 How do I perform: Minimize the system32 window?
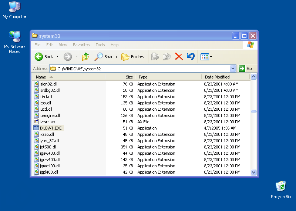click(x=236, y=36)
